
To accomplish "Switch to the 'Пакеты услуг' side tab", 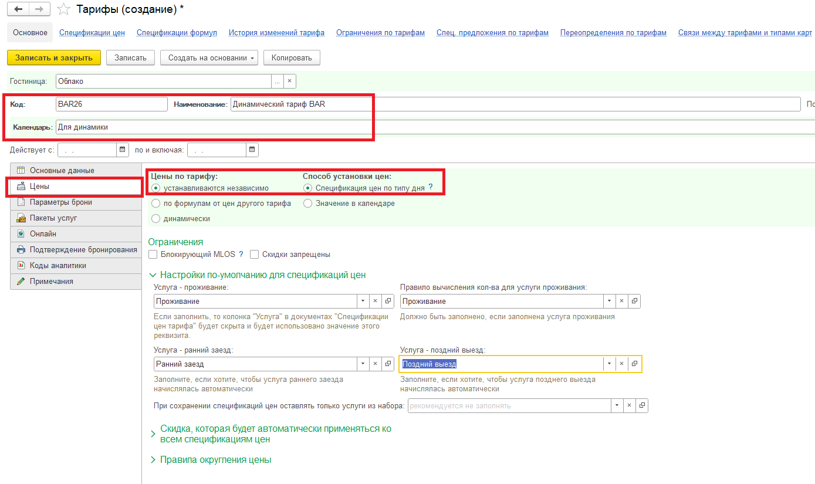I will [x=76, y=218].
